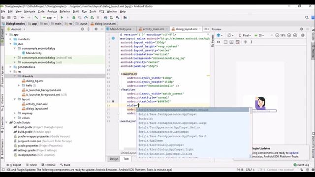Toggle the Structure side tab
This screenshot has height=177, width=315.
(2, 102)
